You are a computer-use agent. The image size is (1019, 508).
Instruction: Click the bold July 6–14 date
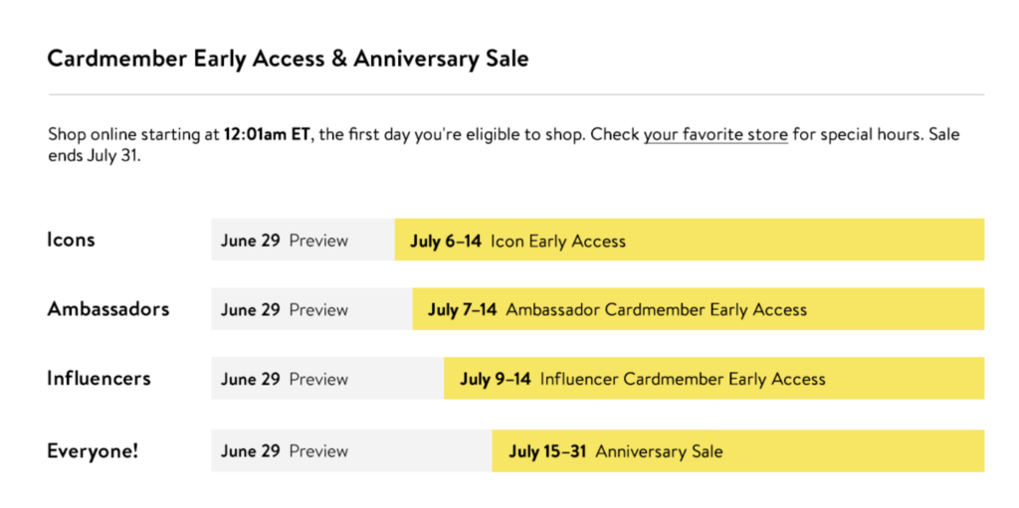(x=446, y=241)
